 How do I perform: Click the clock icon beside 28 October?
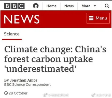(6, 93)
